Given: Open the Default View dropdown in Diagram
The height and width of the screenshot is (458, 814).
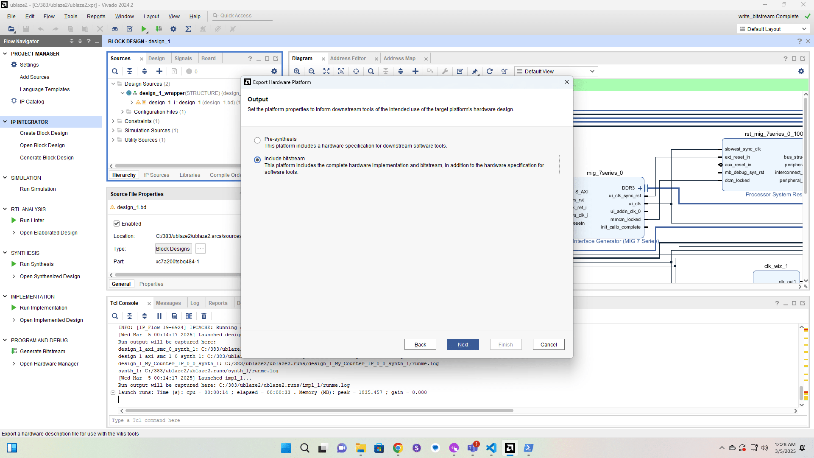Looking at the screenshot, I should point(556,71).
